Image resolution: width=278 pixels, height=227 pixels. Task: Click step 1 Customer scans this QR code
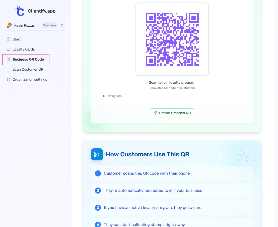coord(147,173)
